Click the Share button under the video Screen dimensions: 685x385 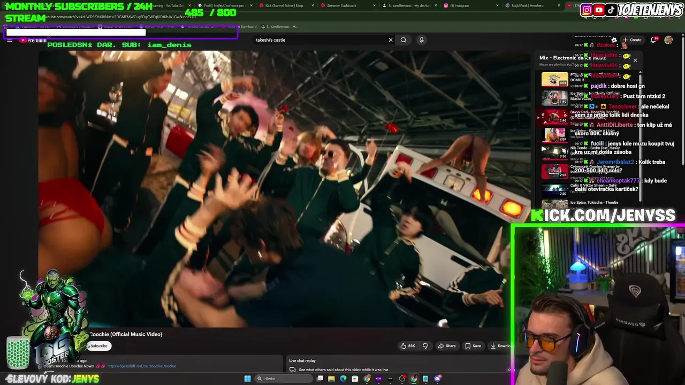pos(447,346)
